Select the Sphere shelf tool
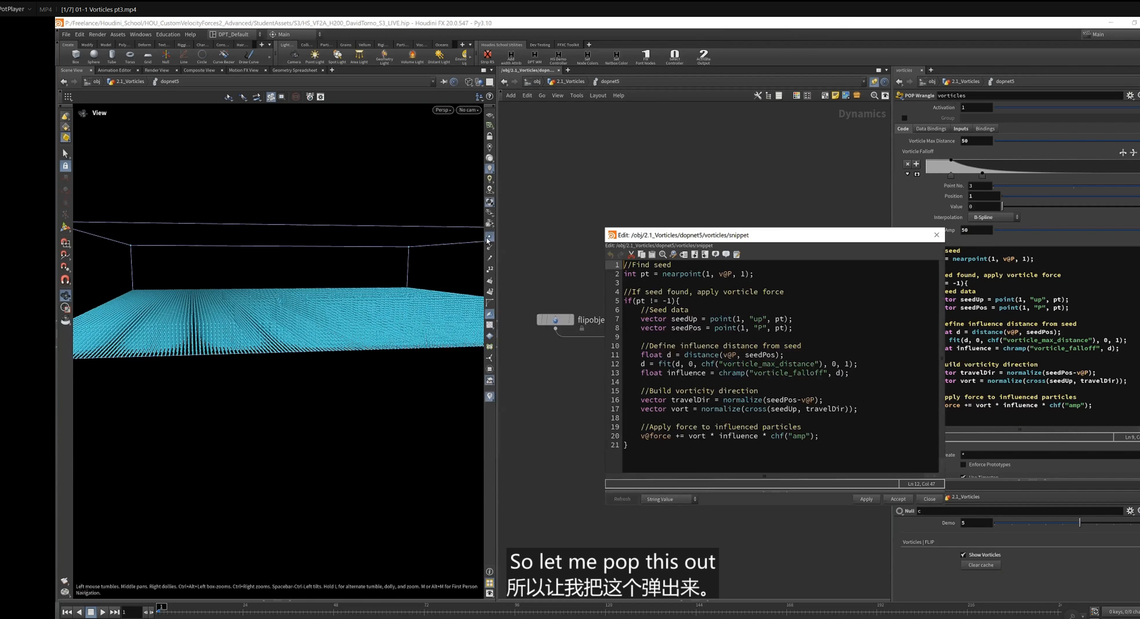The height and width of the screenshot is (619, 1140). click(x=93, y=57)
